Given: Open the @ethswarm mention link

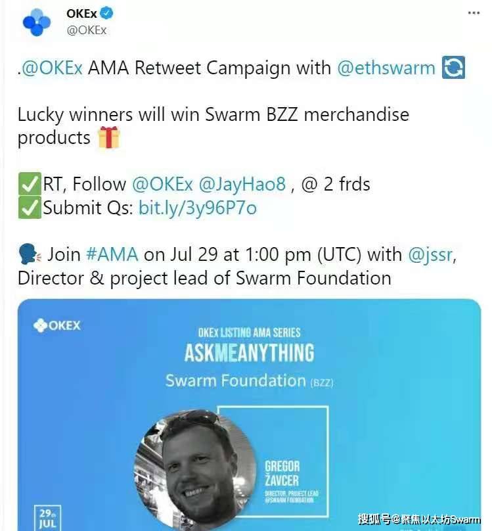Looking at the screenshot, I should [x=386, y=68].
